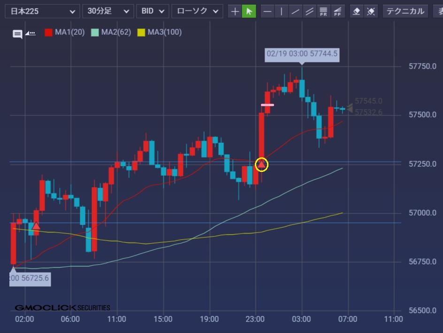Expand the BID price type dropdown

point(153,11)
